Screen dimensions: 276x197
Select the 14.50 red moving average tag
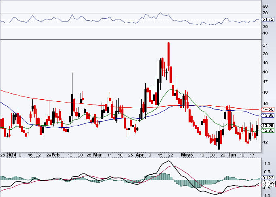pos(268,109)
